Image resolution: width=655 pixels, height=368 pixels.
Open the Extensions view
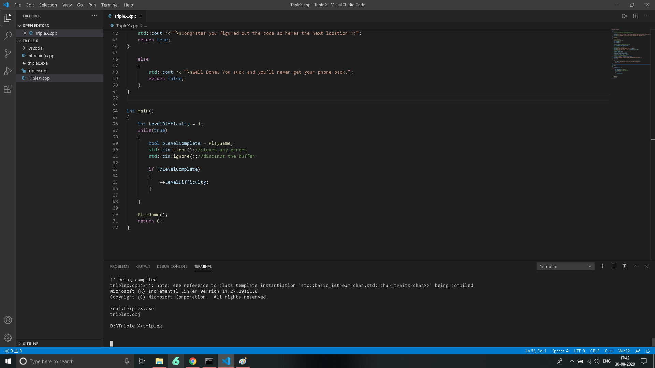coord(8,89)
